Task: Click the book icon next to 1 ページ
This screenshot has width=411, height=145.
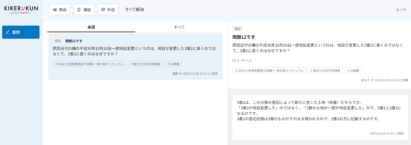Action: (x=234, y=60)
